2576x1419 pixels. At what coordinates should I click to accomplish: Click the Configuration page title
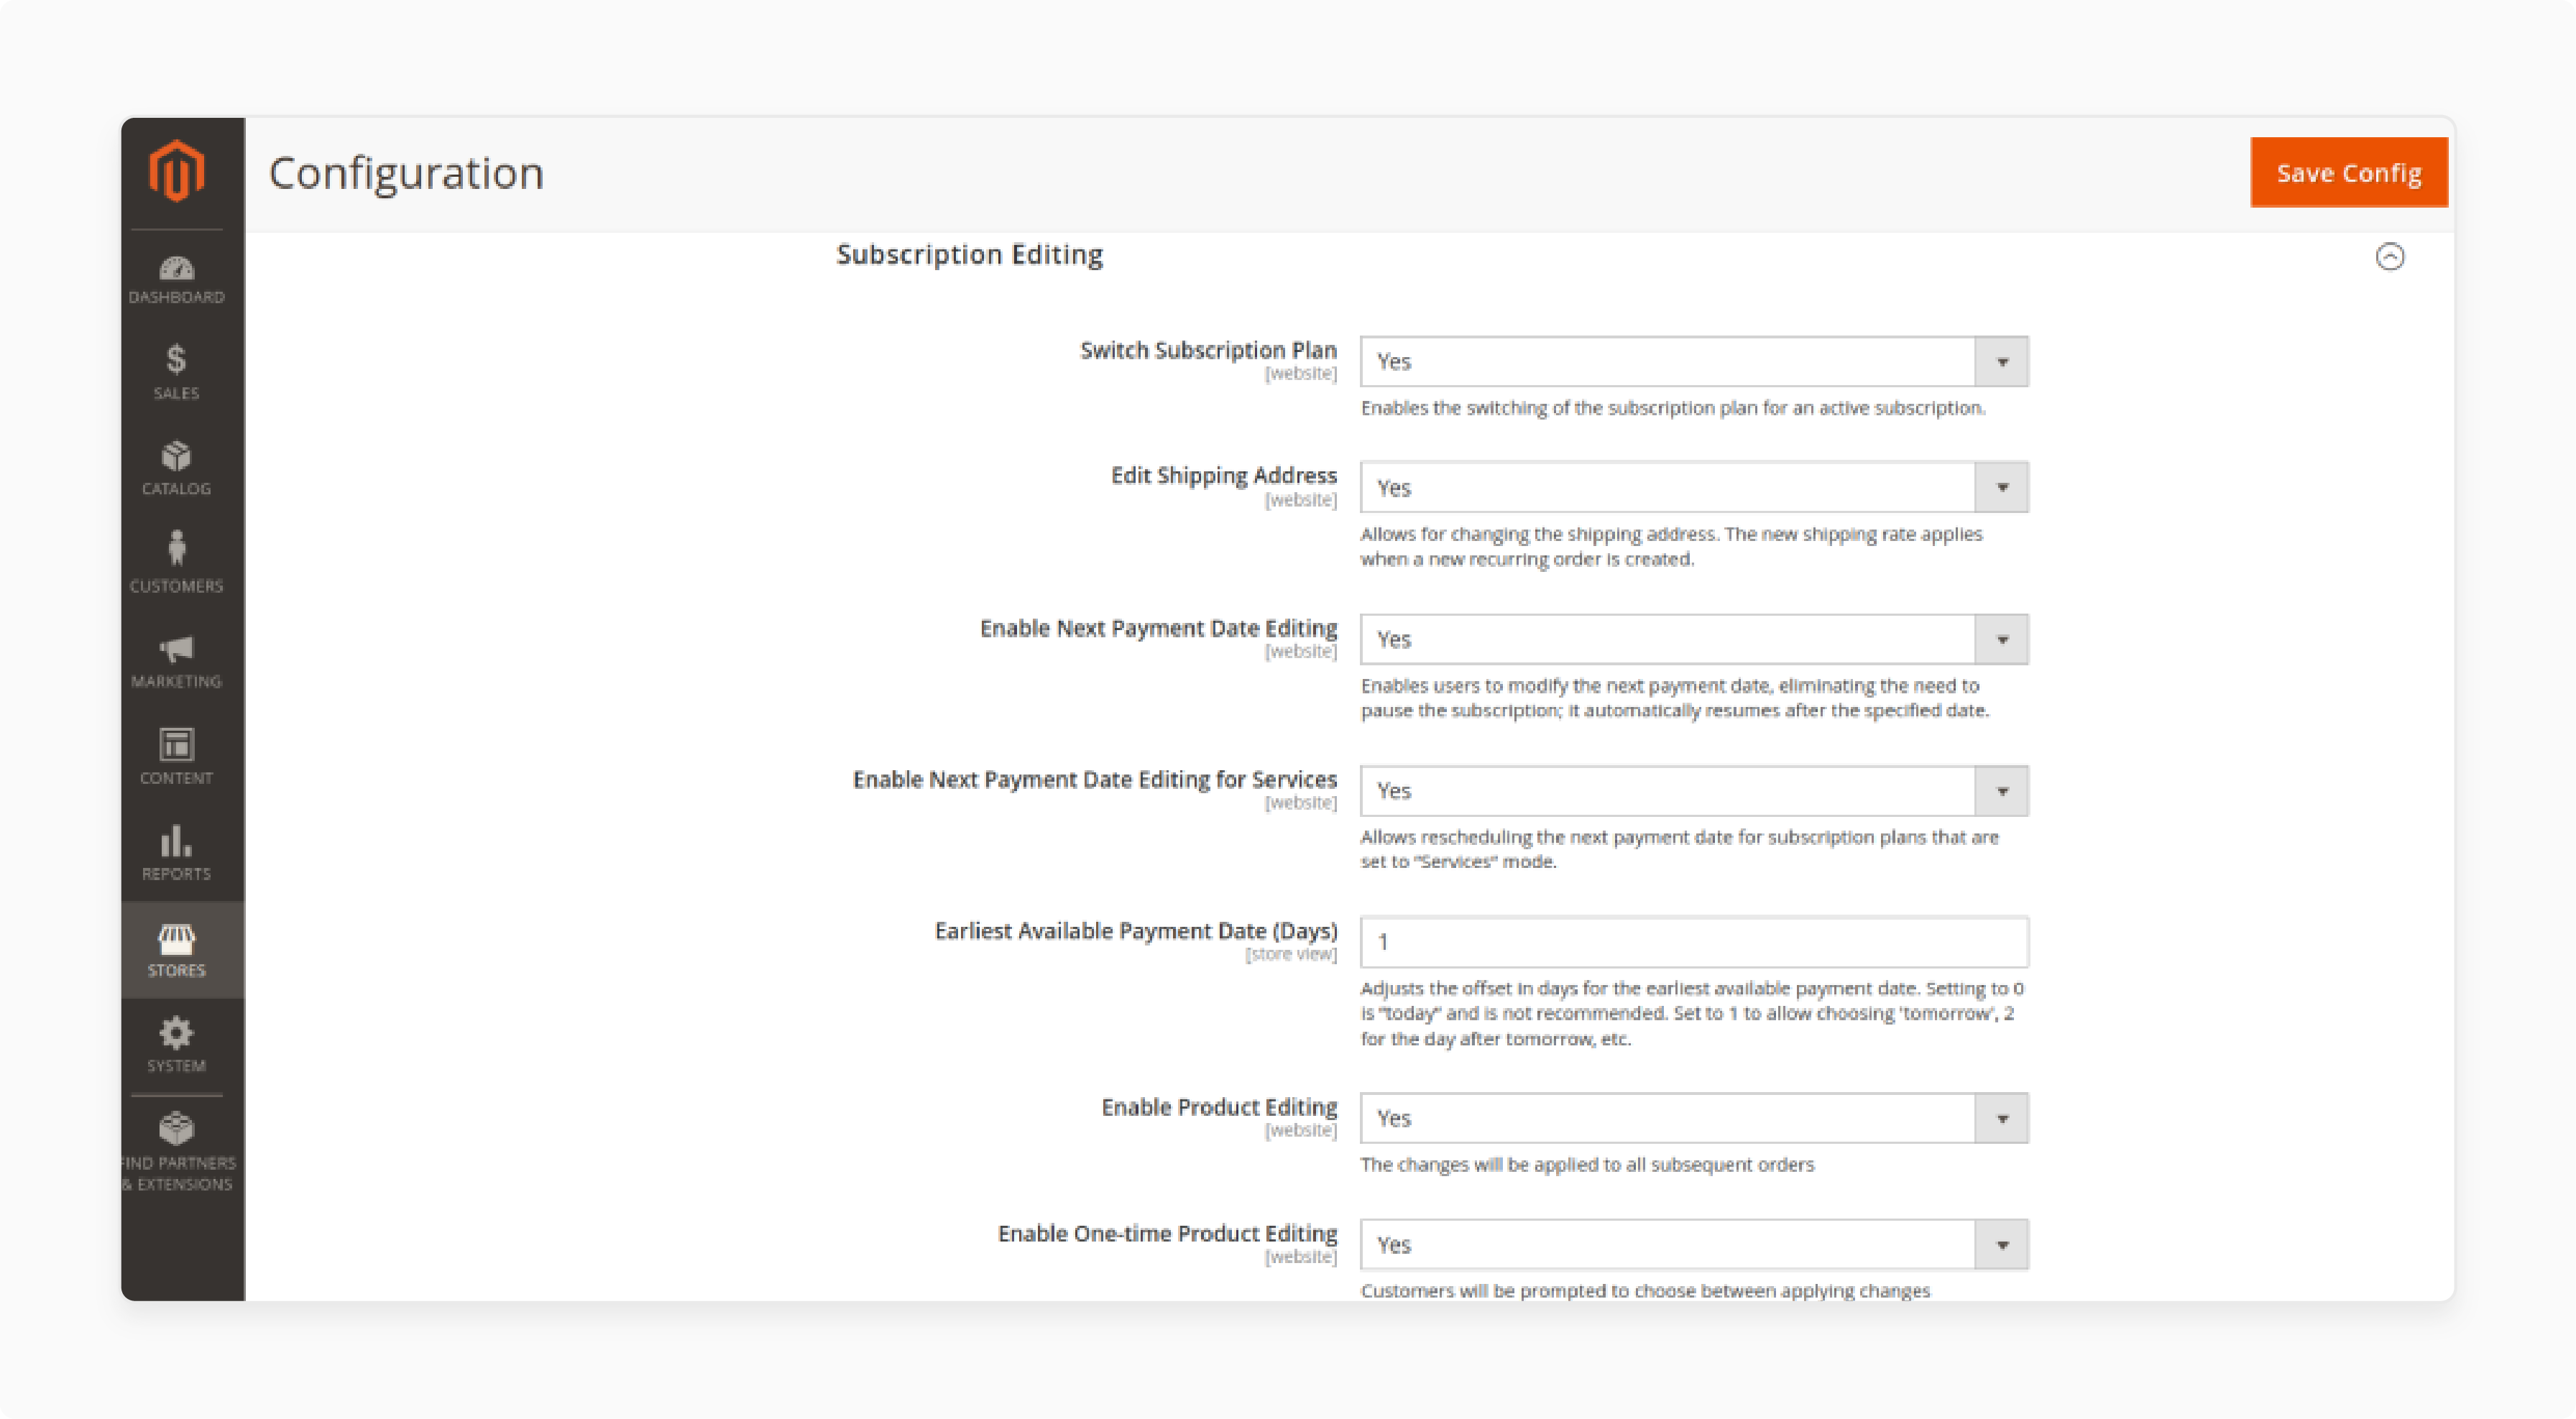coord(406,173)
